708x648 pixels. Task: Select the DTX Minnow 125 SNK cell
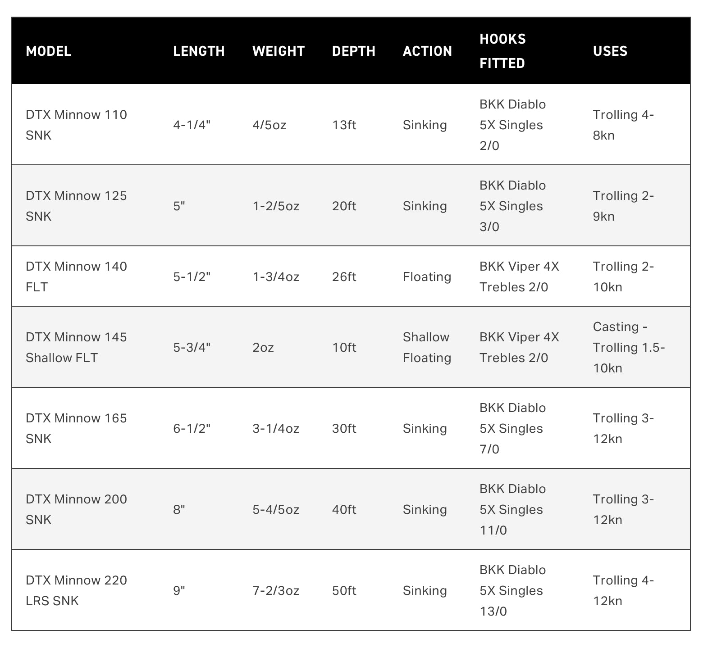pyautogui.click(x=76, y=206)
